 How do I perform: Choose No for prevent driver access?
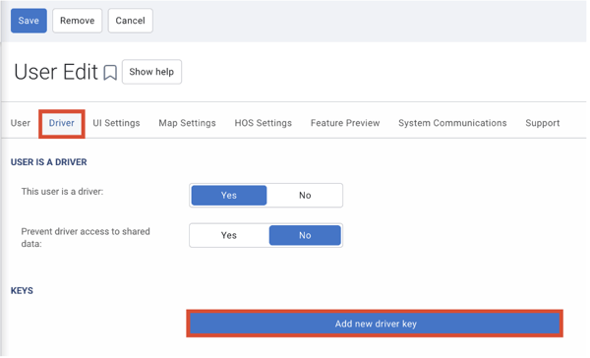[305, 236]
